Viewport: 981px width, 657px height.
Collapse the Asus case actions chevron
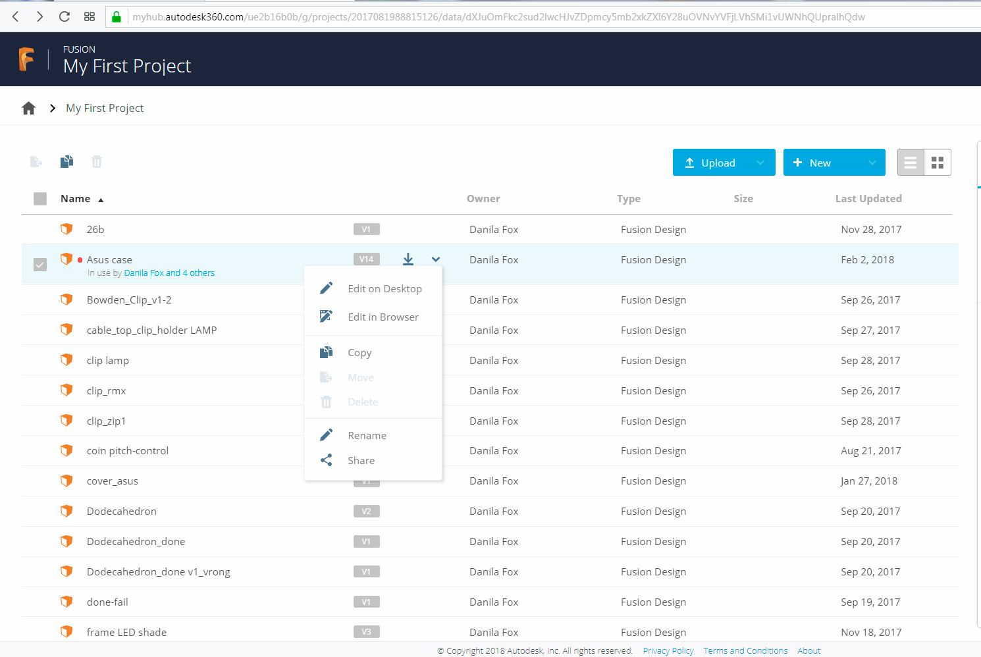click(x=436, y=259)
